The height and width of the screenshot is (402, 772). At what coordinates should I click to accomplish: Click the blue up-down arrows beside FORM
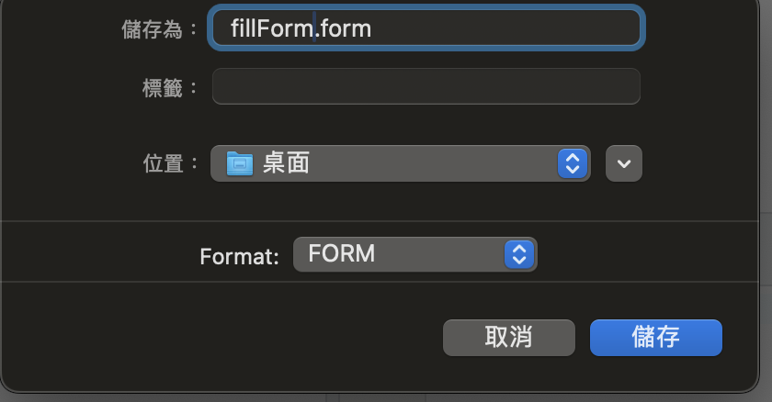click(519, 254)
